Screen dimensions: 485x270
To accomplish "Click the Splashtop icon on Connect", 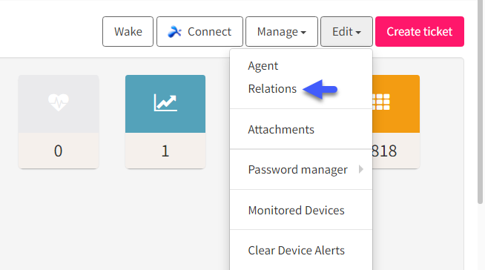I will click(174, 32).
